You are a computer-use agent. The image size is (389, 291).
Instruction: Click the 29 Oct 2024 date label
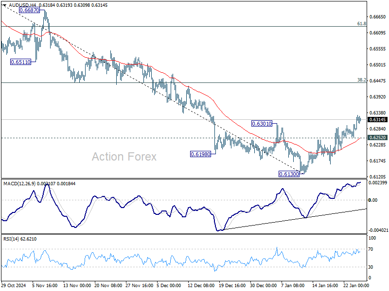(14, 285)
